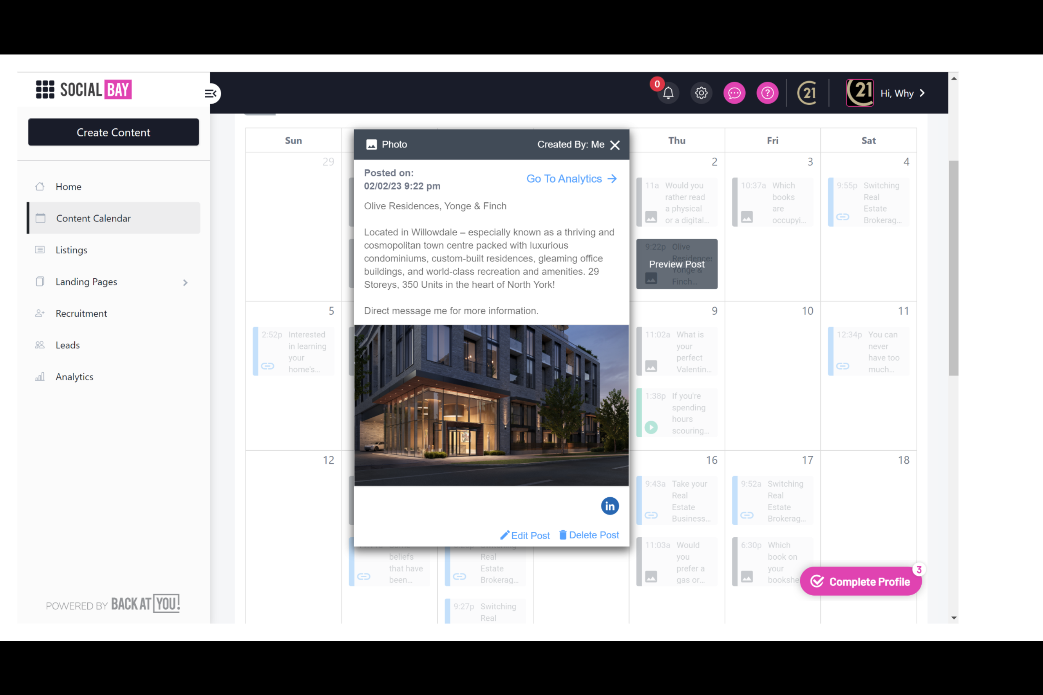Click the Create Content button

click(x=114, y=132)
